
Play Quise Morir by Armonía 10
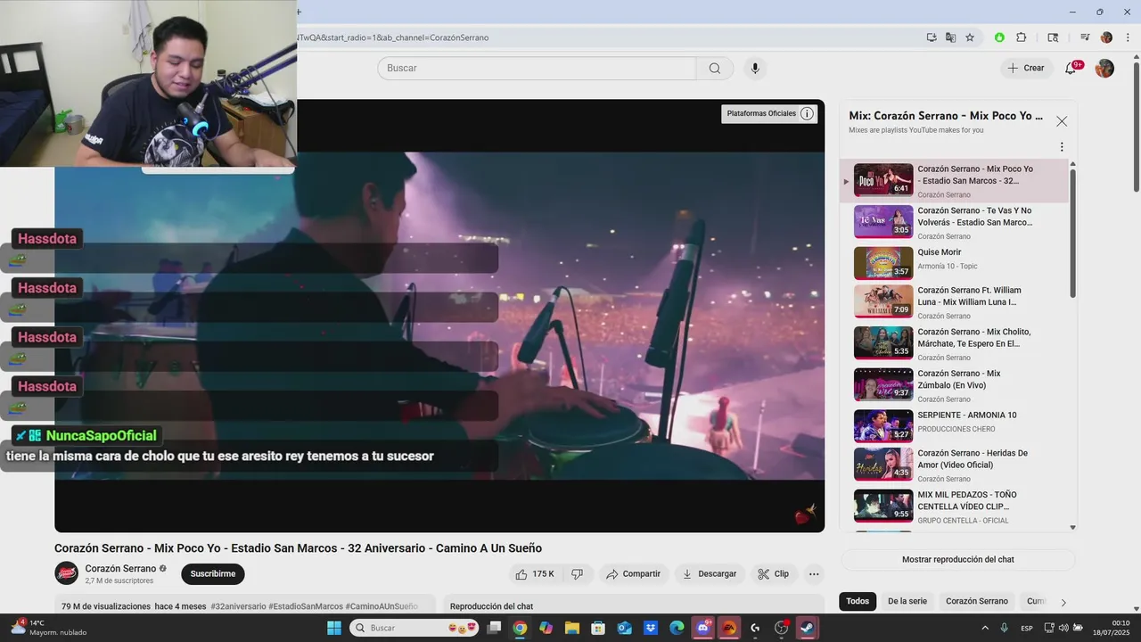(954, 263)
